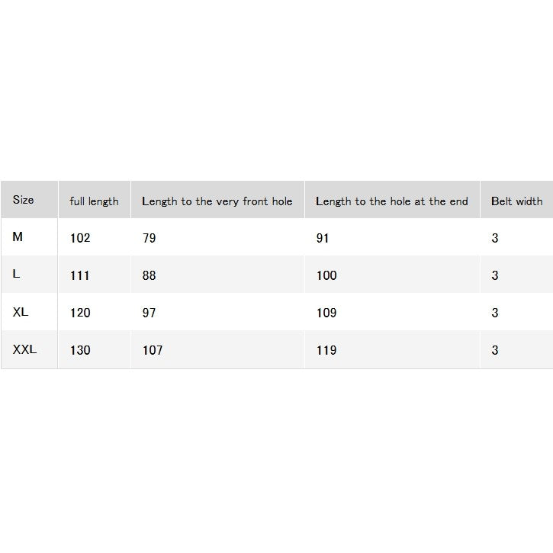The image size is (553, 553).
Task: Click the M size row label
Action: point(18,236)
